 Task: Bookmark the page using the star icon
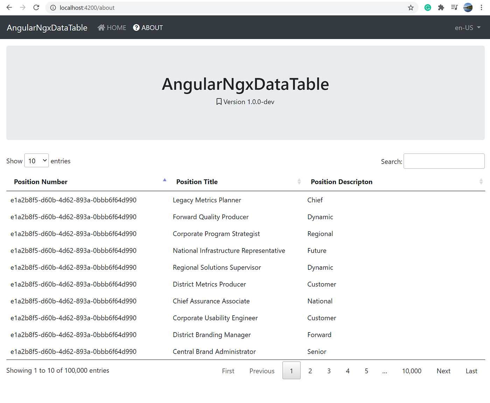coord(410,7)
